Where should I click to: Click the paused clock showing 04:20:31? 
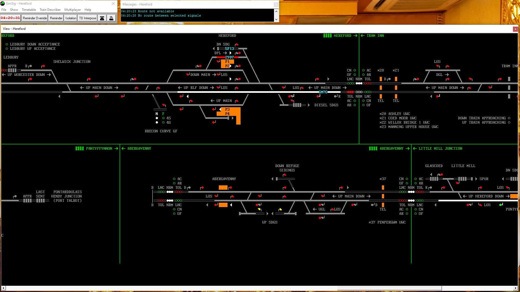(x=10, y=18)
